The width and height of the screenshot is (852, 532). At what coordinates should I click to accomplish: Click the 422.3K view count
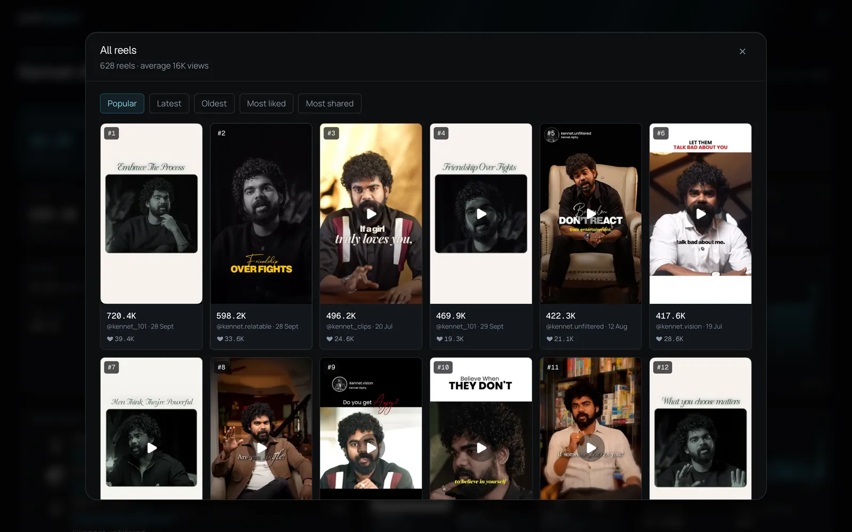[561, 315]
